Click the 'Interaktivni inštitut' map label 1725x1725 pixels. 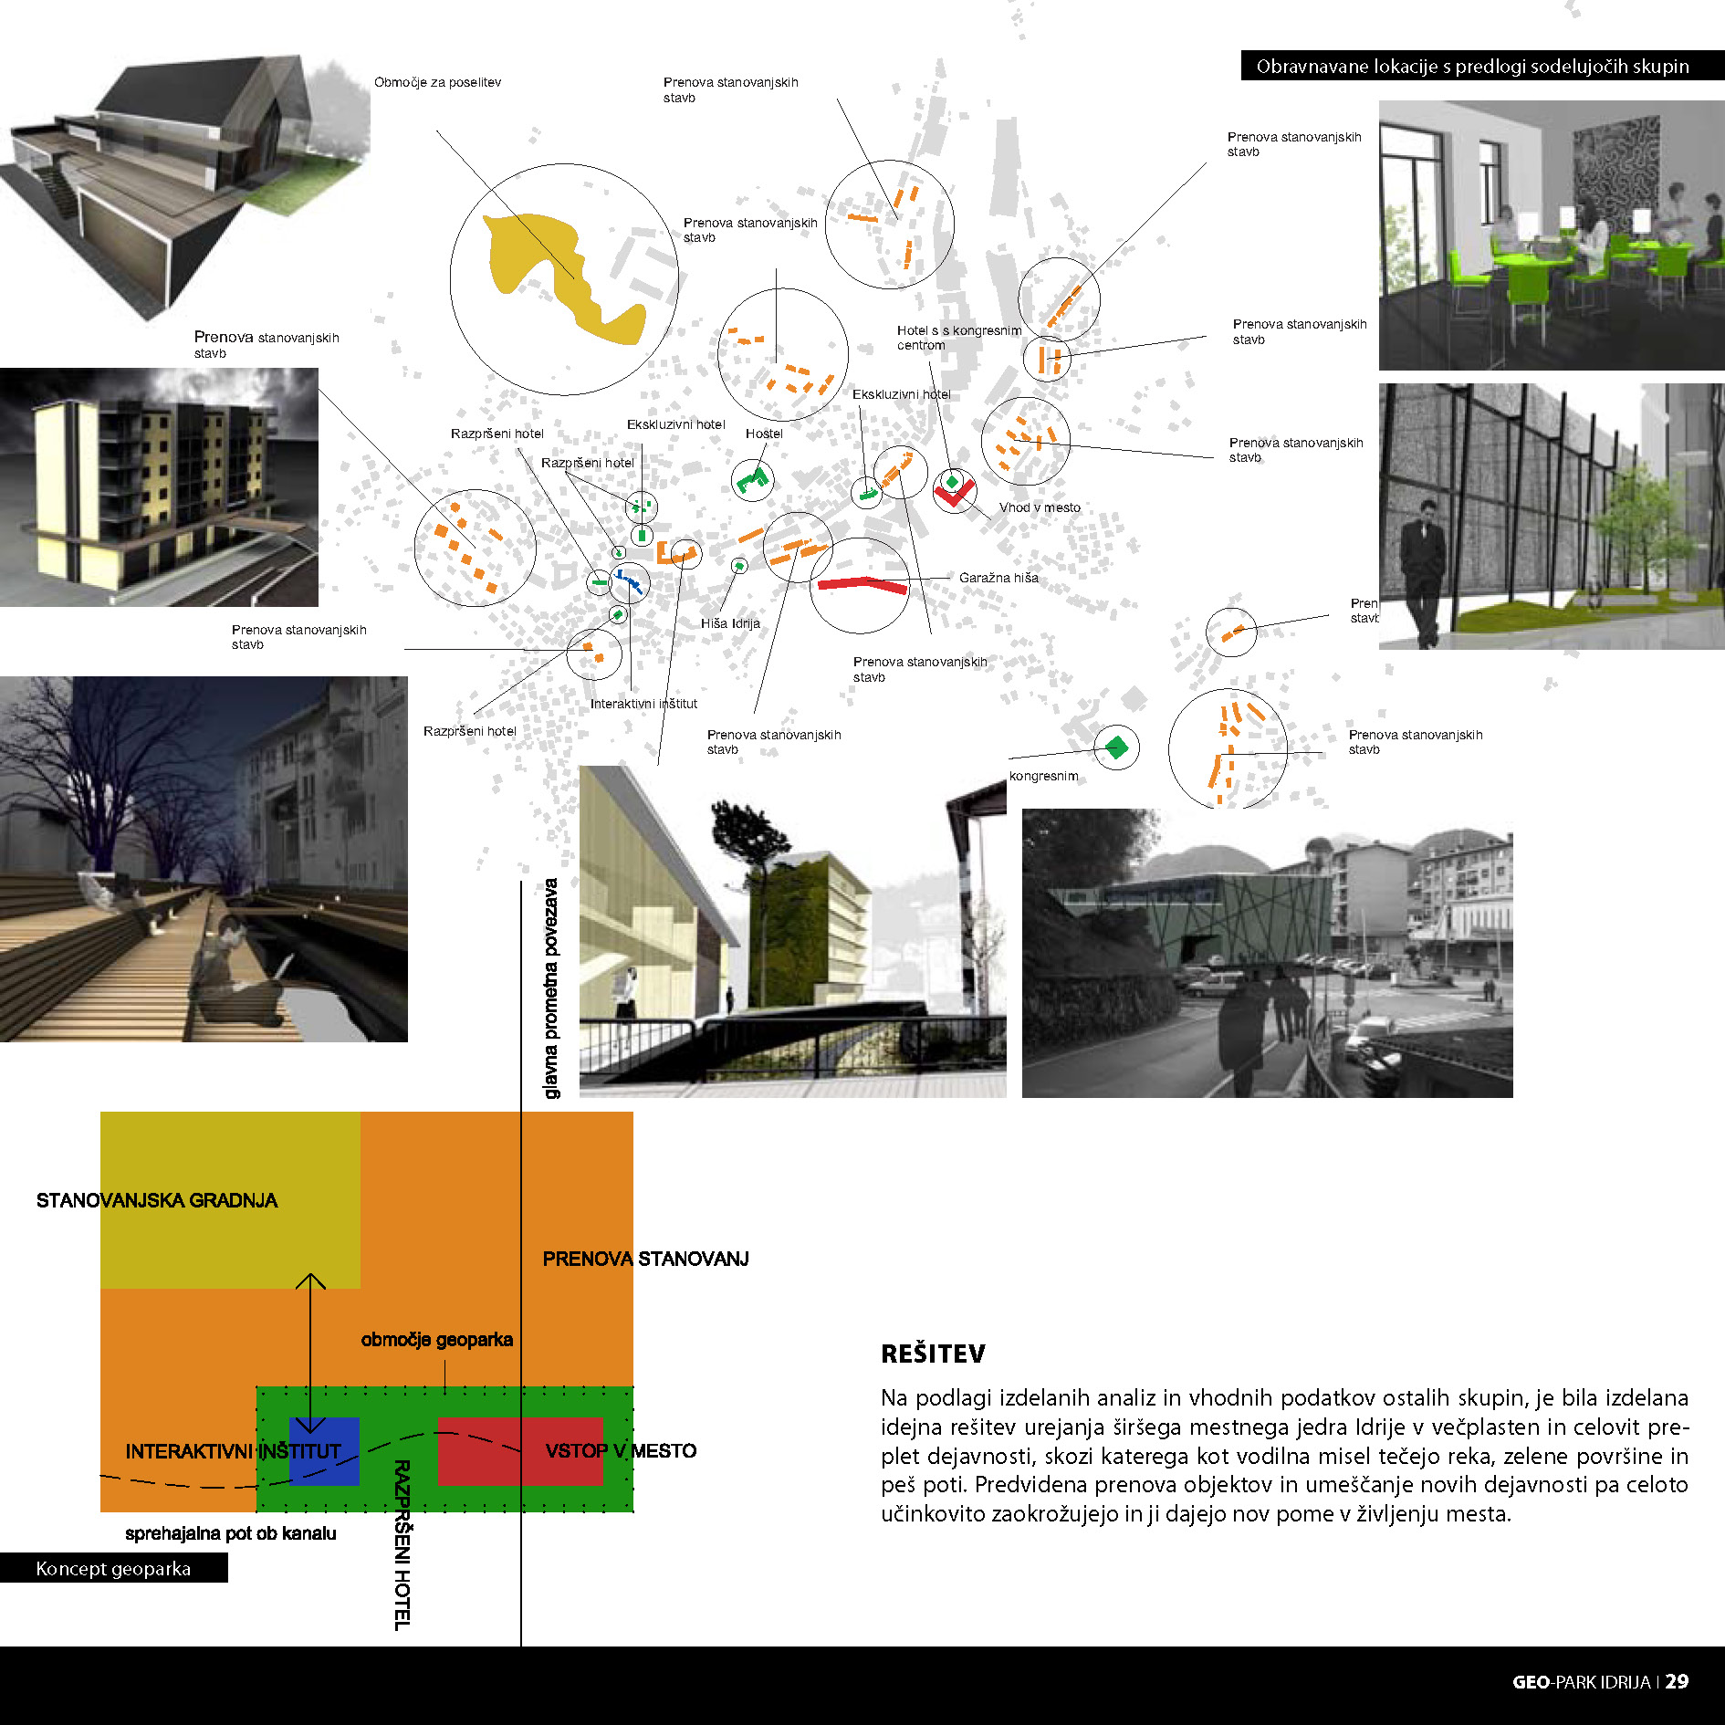643,704
